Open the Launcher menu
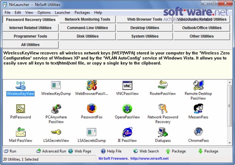The image size is (235, 165). pos(63,13)
